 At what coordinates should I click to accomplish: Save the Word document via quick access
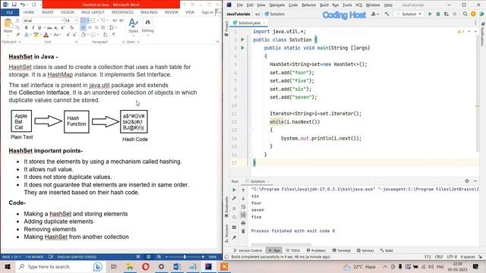click(x=14, y=5)
